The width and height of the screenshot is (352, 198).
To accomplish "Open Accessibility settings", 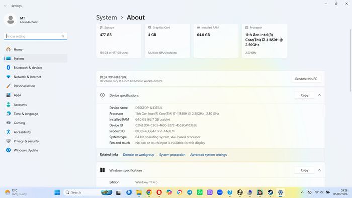I will click(x=36, y=132).
